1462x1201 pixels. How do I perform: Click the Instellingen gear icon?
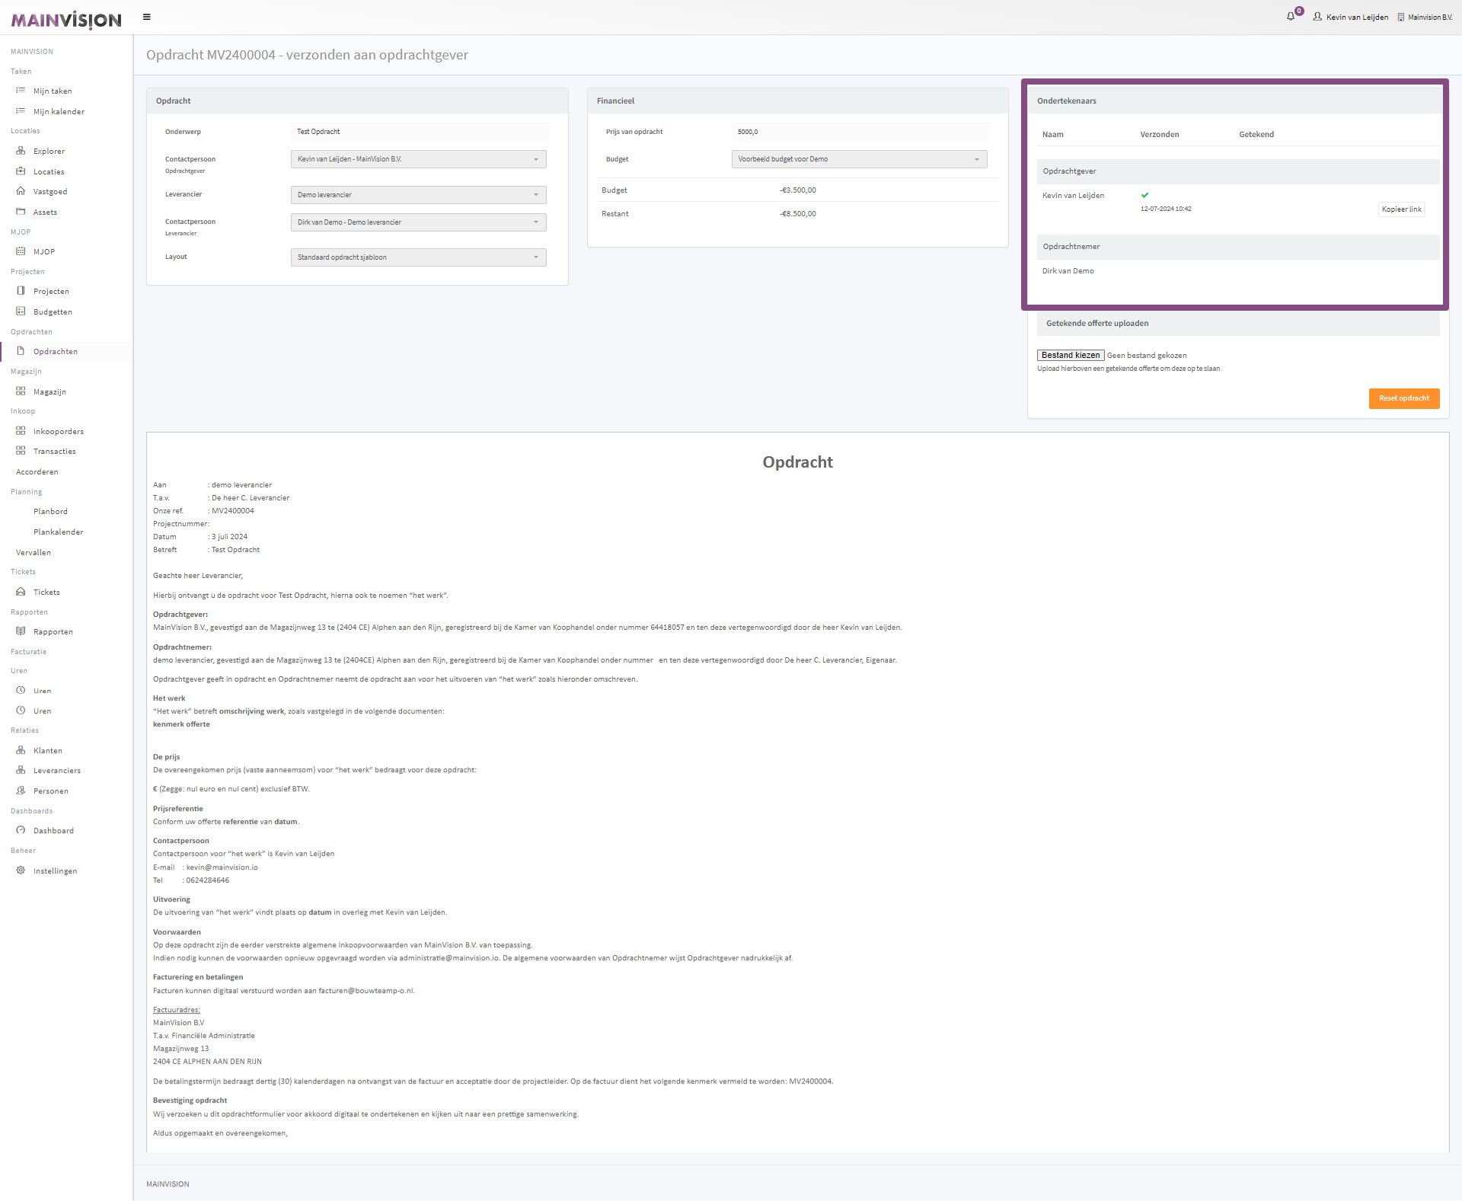(x=21, y=870)
